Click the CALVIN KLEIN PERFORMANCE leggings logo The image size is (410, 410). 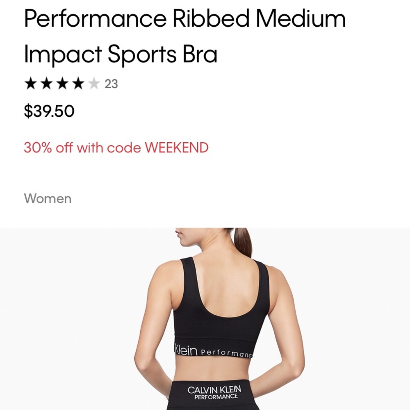click(214, 393)
